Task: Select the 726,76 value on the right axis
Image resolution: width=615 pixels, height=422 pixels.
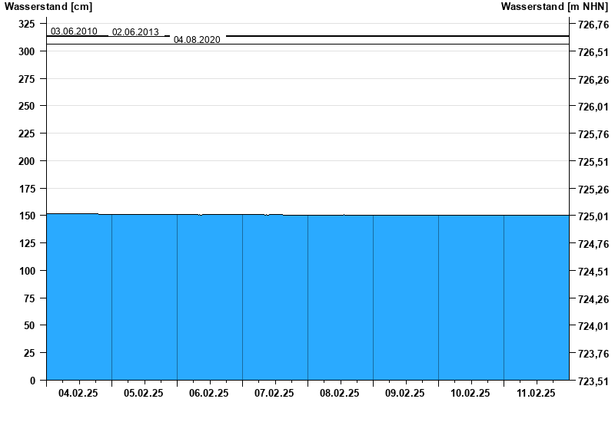Action: tap(592, 25)
